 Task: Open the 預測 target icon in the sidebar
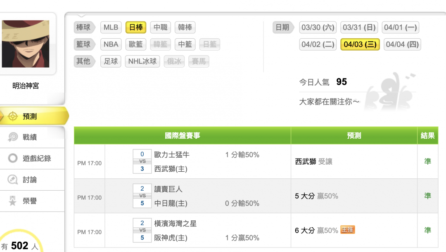[13, 116]
